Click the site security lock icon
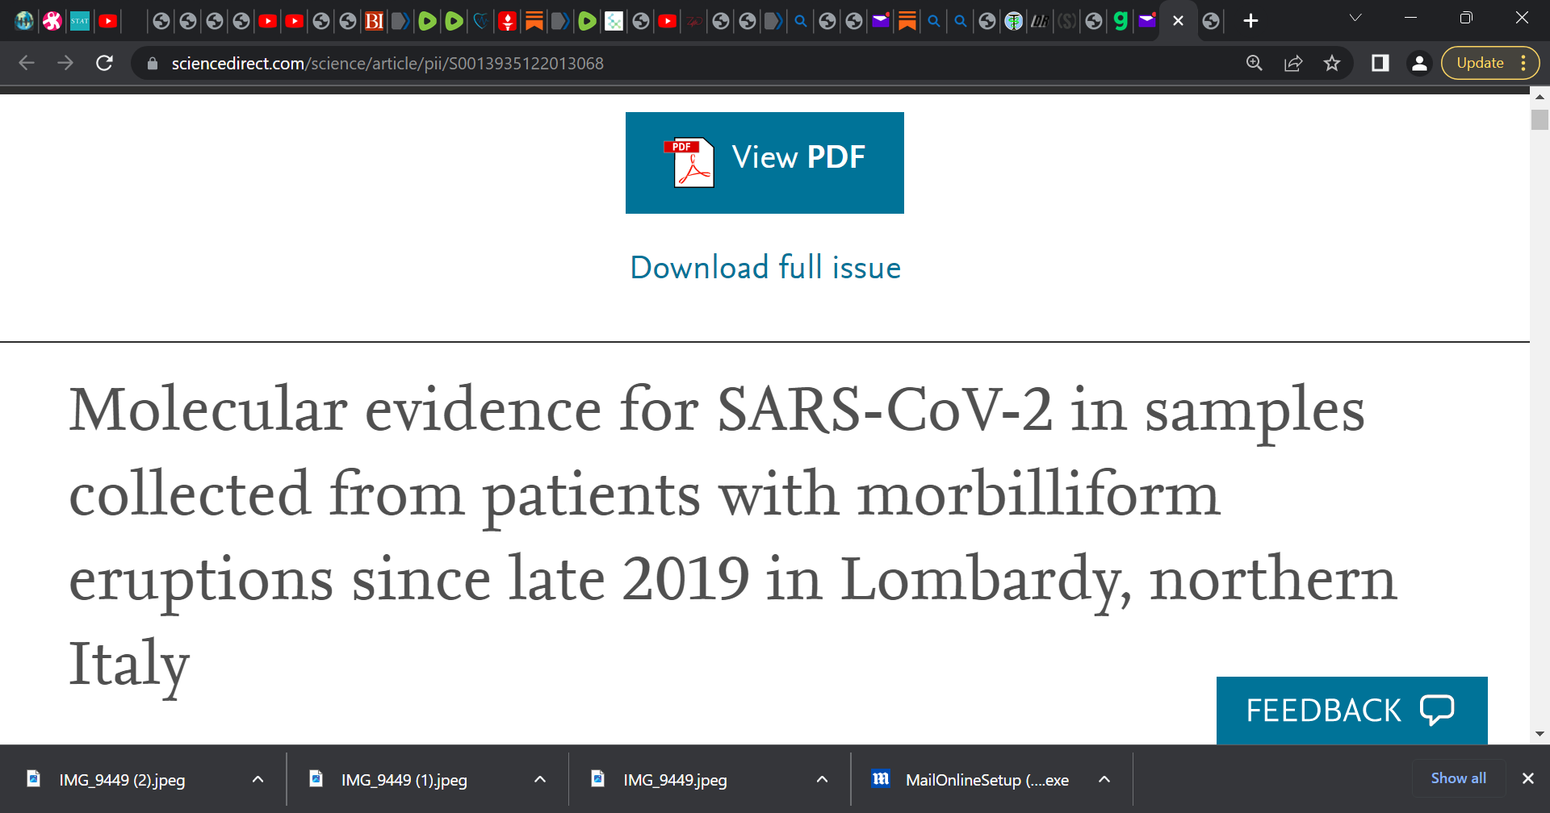This screenshot has height=813, width=1550. tap(153, 63)
